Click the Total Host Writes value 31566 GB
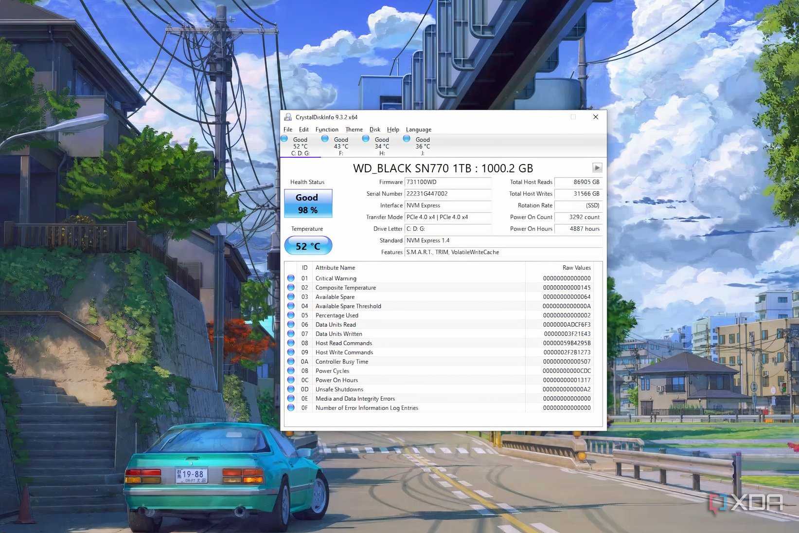The image size is (799, 533). tap(578, 194)
